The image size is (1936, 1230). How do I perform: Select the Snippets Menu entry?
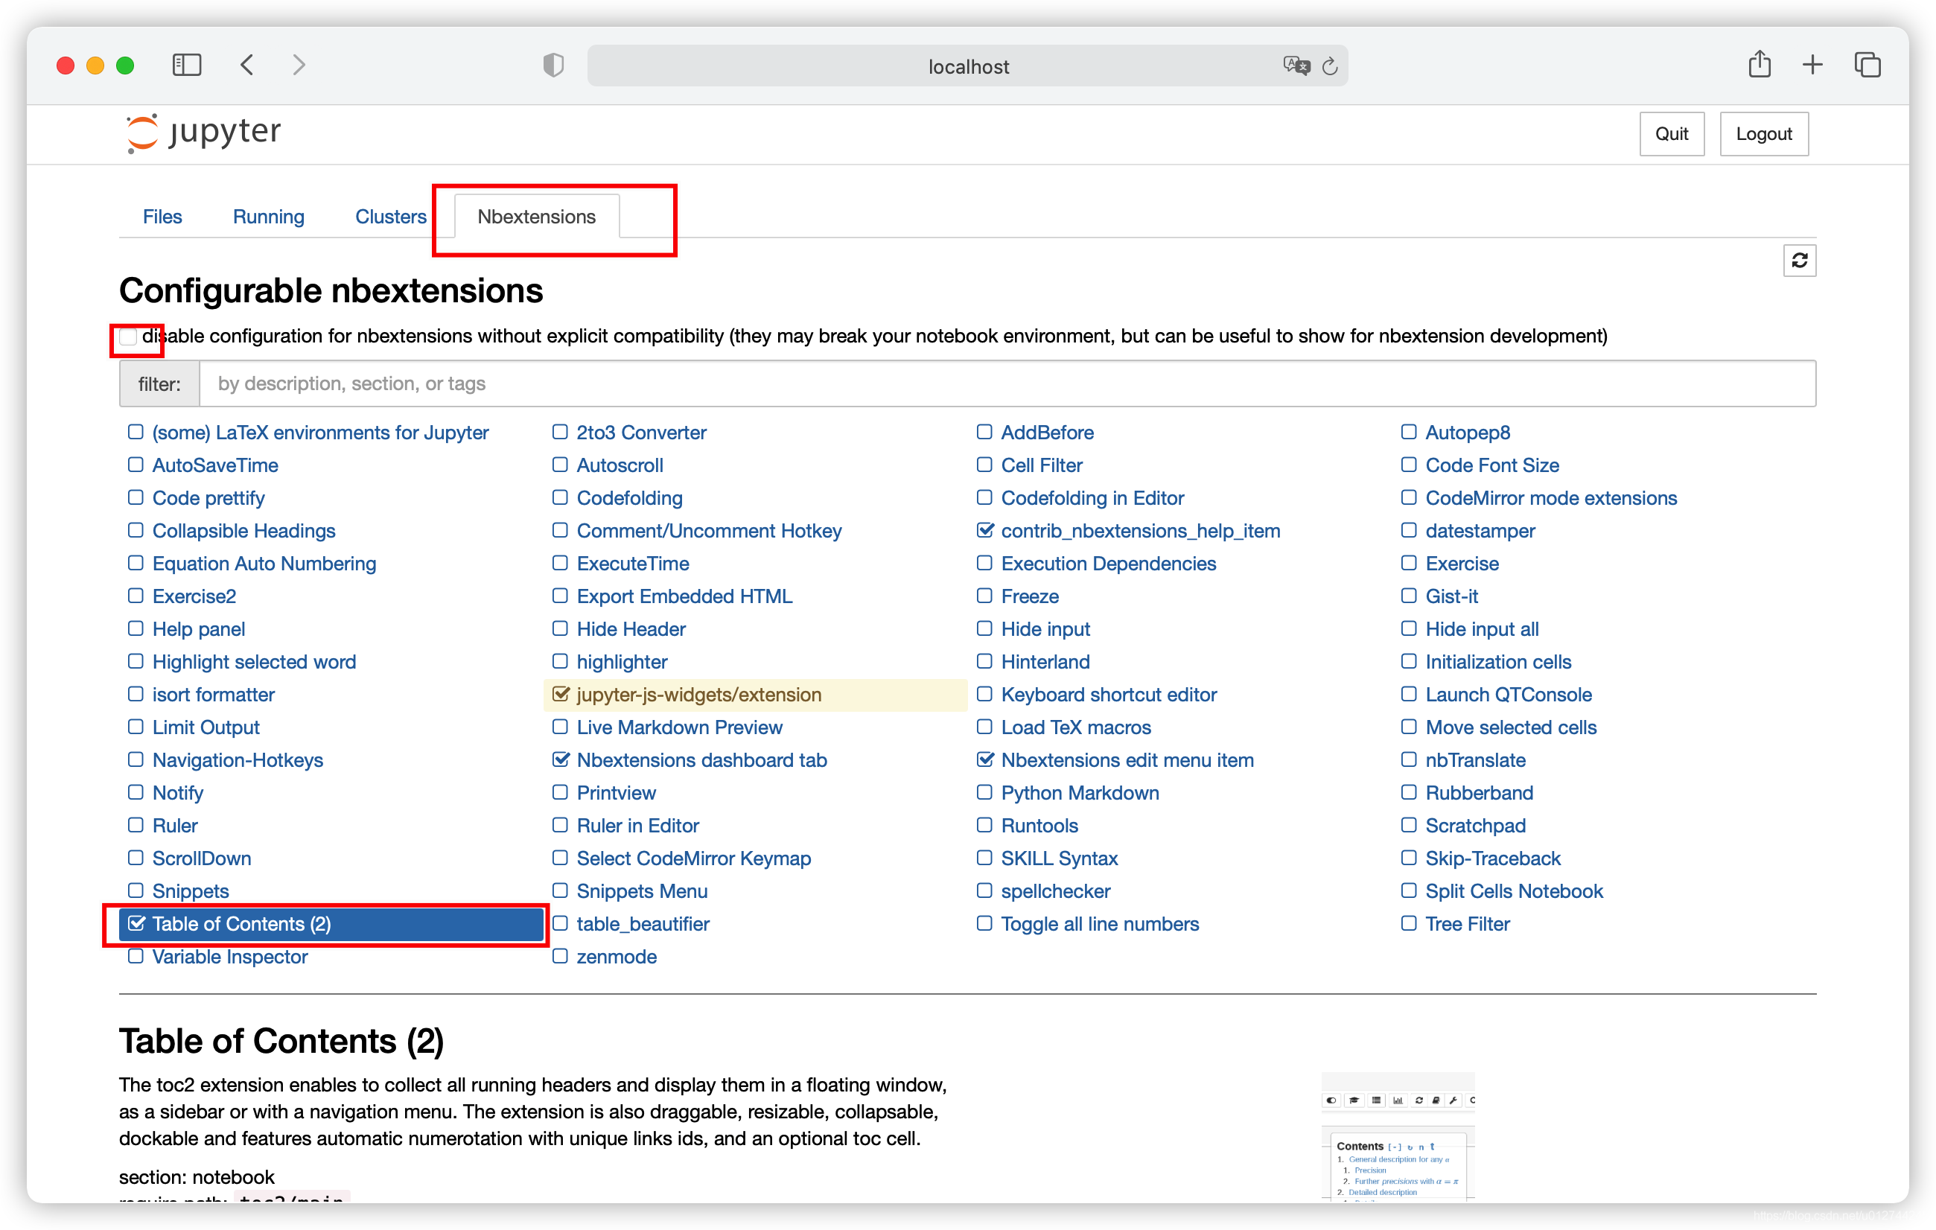(642, 890)
